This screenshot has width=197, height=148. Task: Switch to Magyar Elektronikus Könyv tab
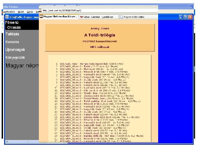(x=59, y=17)
